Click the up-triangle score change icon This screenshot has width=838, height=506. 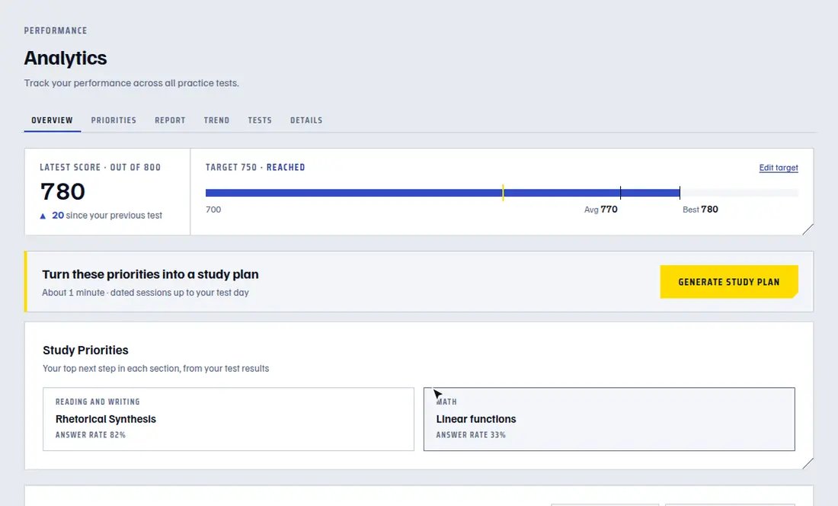[x=43, y=216]
